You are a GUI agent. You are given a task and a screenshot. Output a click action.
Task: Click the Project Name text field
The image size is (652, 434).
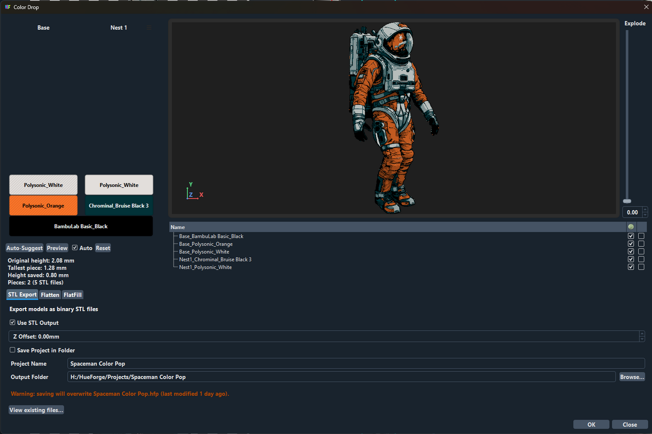(356, 364)
